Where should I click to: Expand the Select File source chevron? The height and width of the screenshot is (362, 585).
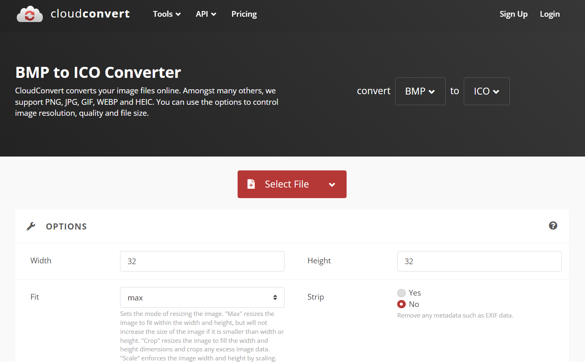point(332,185)
